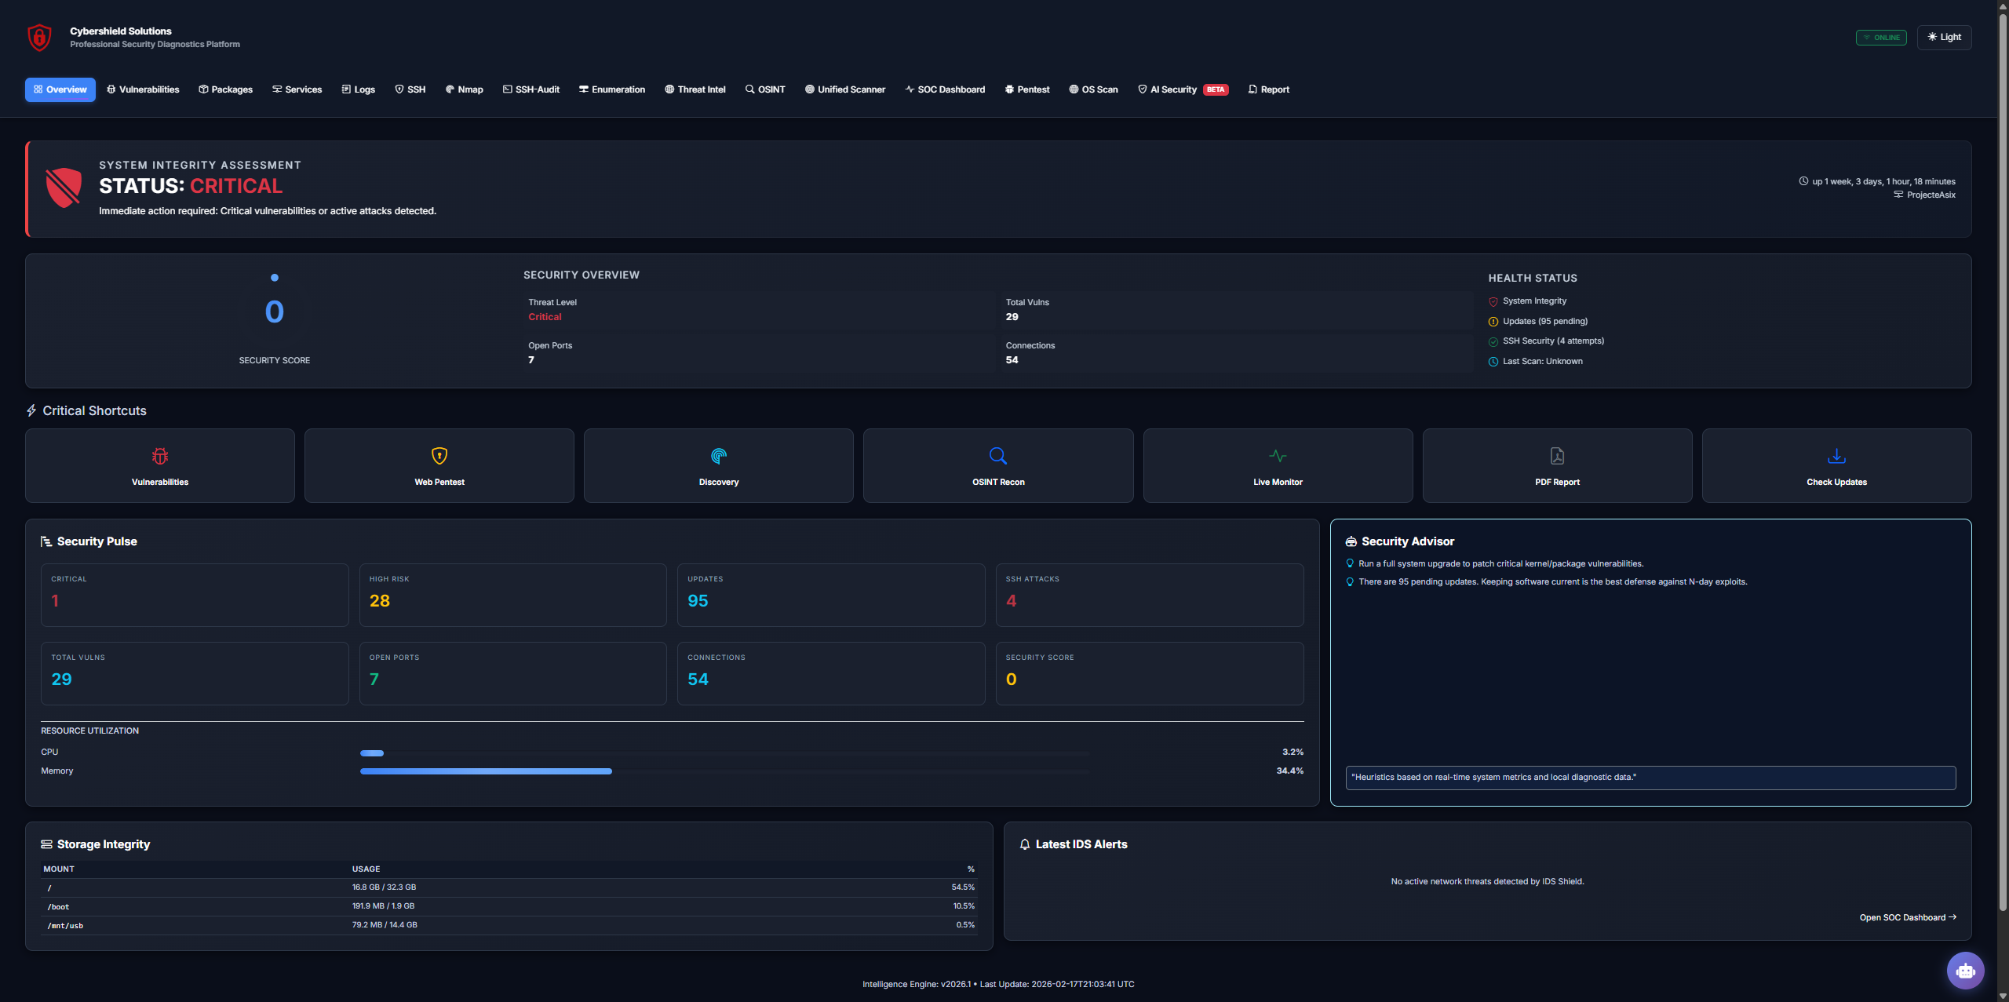Open the Discovery fingerprint icon shortcut
This screenshot has height=1002, width=2009.
pos(719,456)
